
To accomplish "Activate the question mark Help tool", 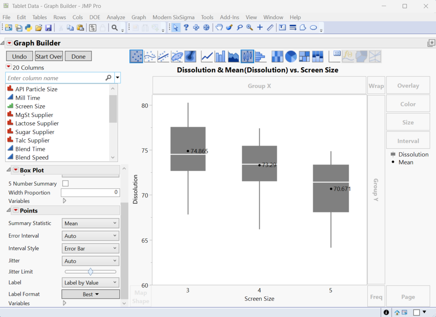I will (x=186, y=27).
